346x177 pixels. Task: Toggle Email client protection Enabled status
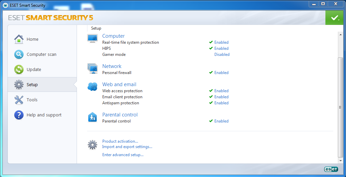pos(221,97)
